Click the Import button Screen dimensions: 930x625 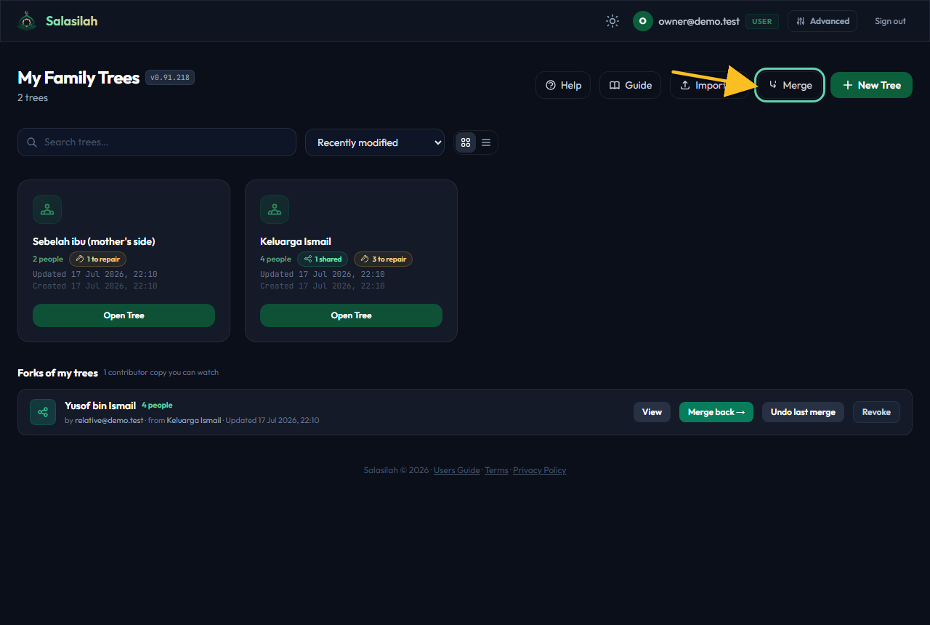pos(708,85)
